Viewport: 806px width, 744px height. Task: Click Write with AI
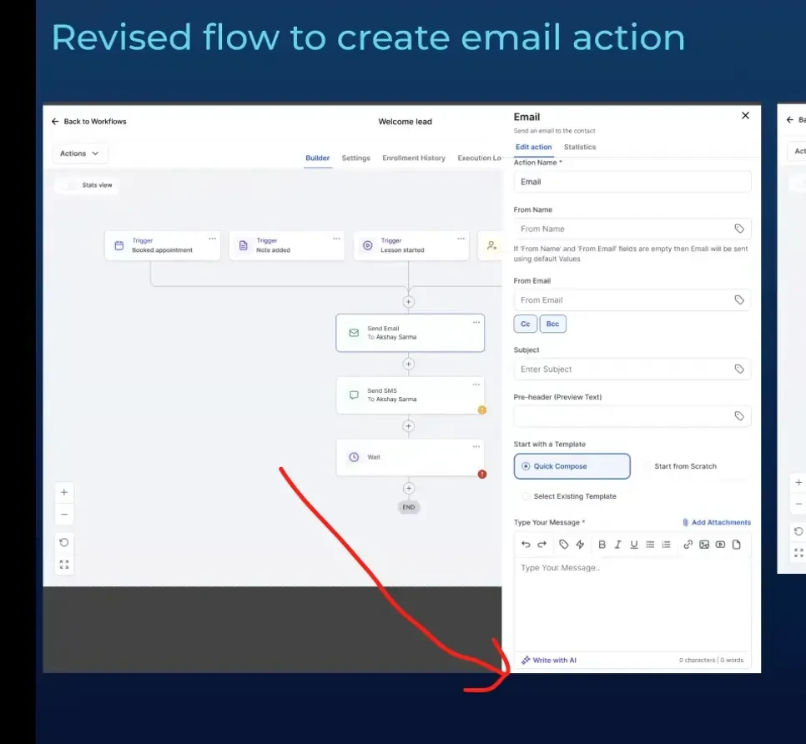[549, 661]
